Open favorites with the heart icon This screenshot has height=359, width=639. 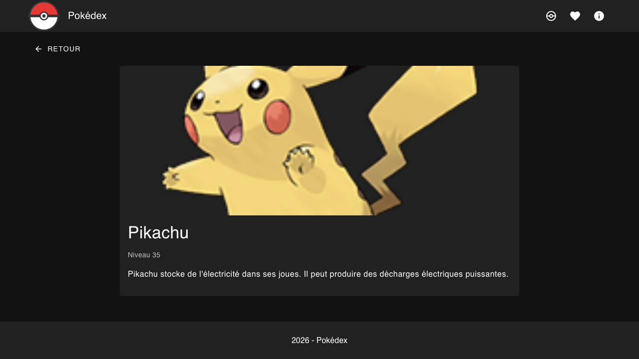click(575, 16)
